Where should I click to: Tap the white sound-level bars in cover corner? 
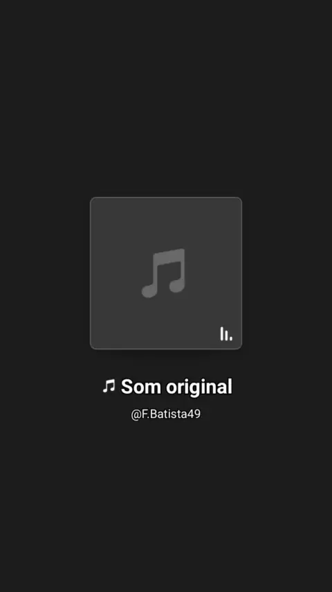226,333
